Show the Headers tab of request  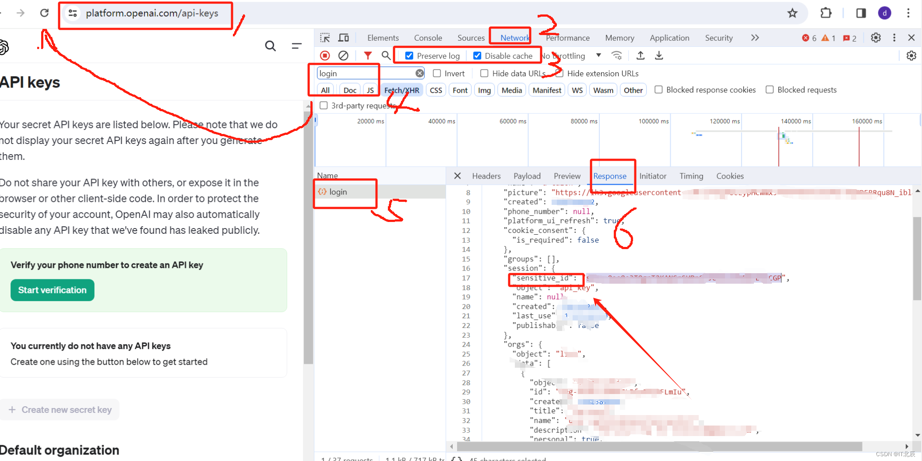point(486,176)
